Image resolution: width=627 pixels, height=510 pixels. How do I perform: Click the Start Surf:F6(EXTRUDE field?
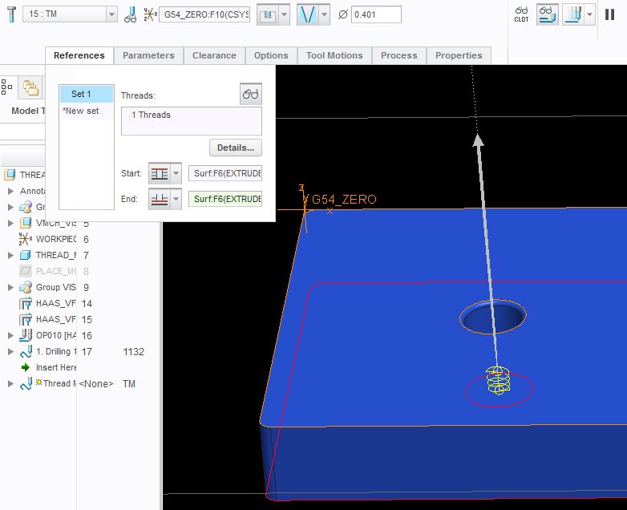[225, 173]
